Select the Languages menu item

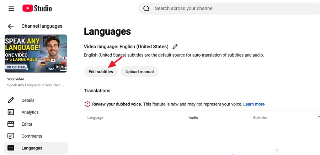point(36,148)
